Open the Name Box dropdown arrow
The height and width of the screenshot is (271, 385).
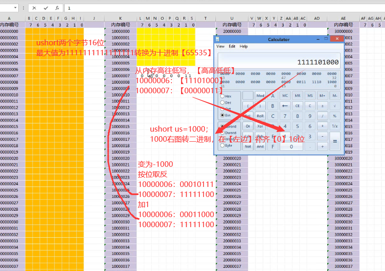15,8
